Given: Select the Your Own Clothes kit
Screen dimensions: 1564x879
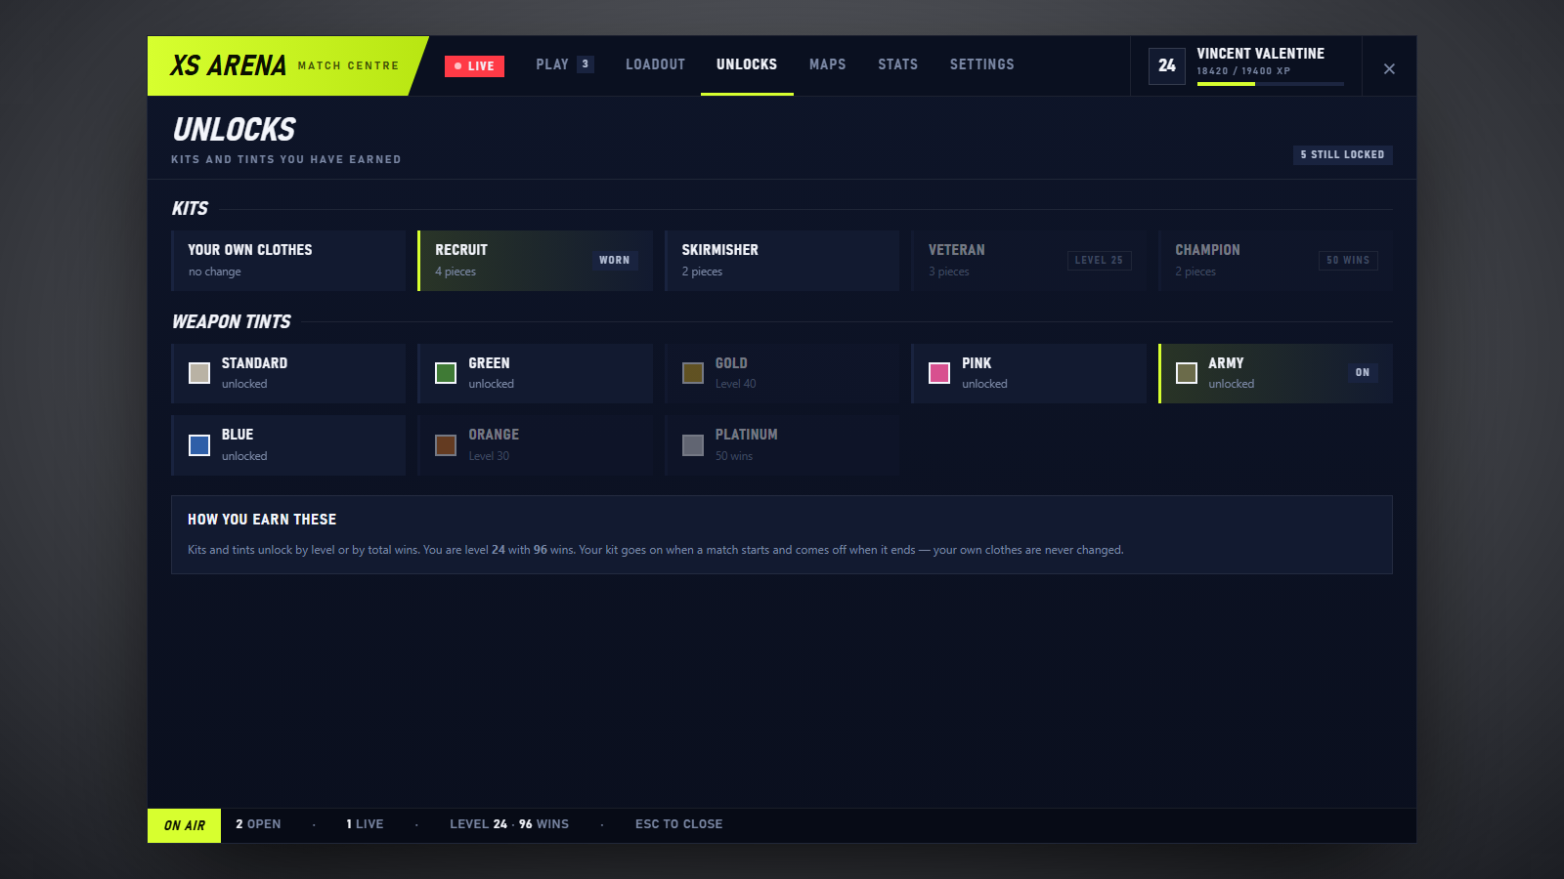Looking at the screenshot, I should point(288,261).
